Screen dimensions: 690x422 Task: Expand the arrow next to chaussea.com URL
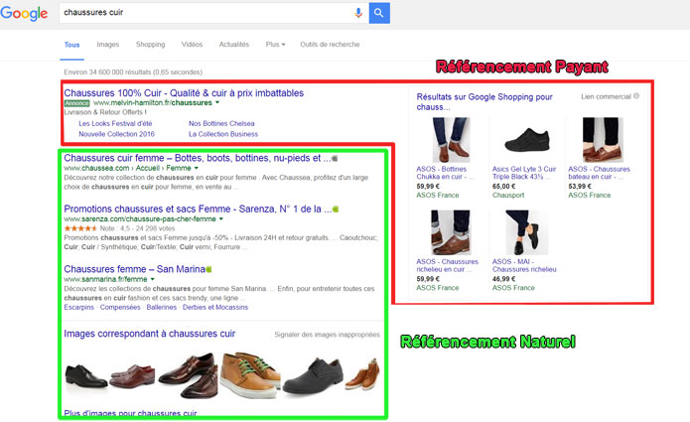pyautogui.click(x=197, y=168)
